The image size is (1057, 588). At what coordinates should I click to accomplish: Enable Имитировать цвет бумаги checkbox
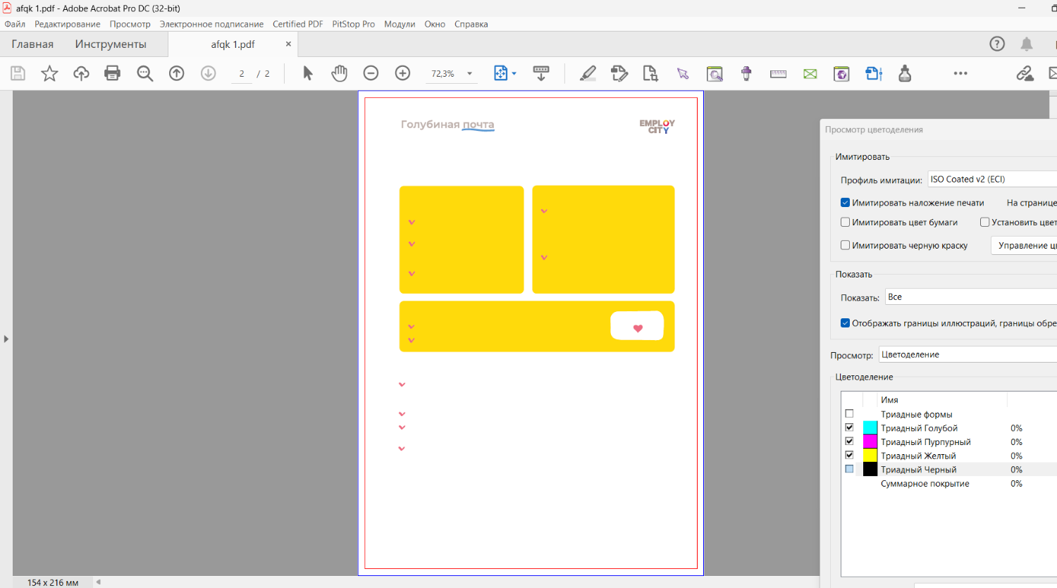pyautogui.click(x=845, y=223)
